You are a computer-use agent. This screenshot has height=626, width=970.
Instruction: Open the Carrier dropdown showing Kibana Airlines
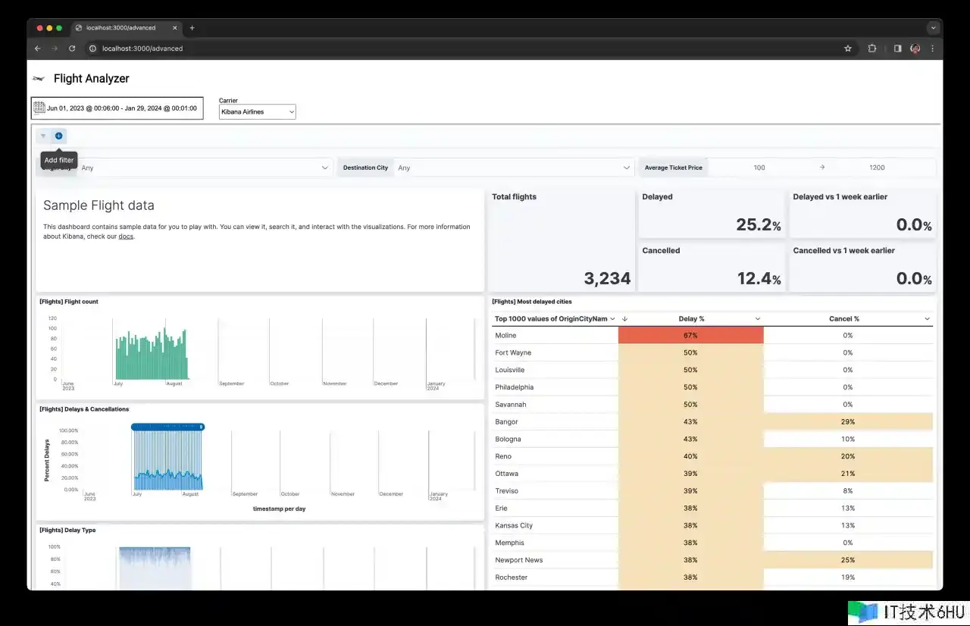click(257, 111)
